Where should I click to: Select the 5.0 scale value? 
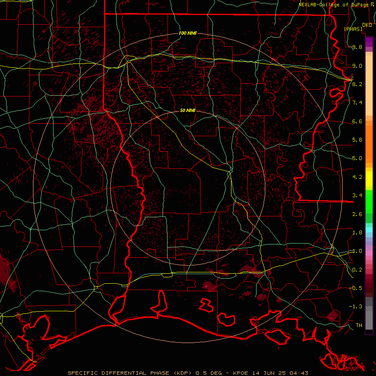pyautogui.click(x=357, y=158)
